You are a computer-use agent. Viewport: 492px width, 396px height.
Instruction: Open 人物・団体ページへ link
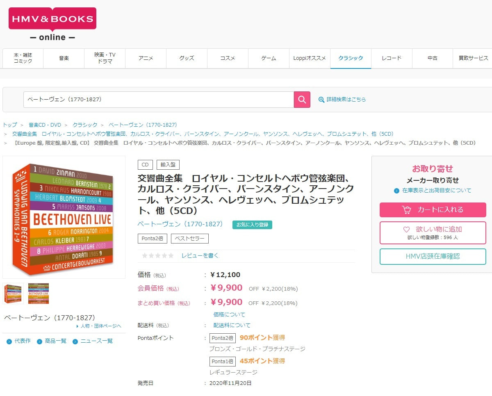101,326
